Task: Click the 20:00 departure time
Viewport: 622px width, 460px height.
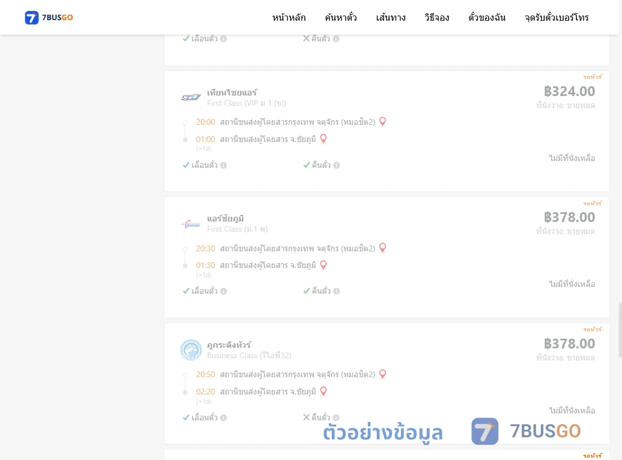Action: pos(206,122)
